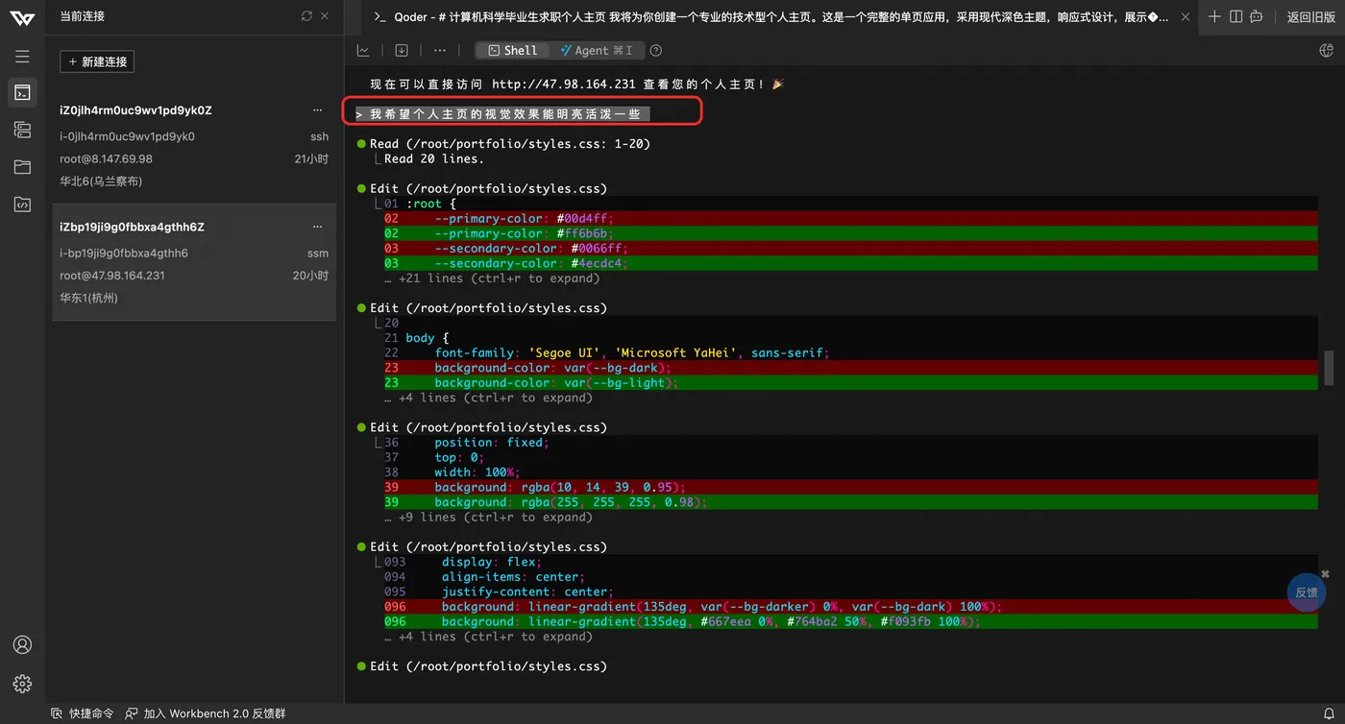The width and height of the screenshot is (1345, 724).
Task: Click the removed rgba(10, 14, 39, 0.95) line
Action: [850, 487]
